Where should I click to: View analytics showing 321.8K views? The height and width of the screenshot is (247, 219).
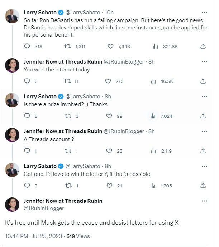[x=155, y=46]
